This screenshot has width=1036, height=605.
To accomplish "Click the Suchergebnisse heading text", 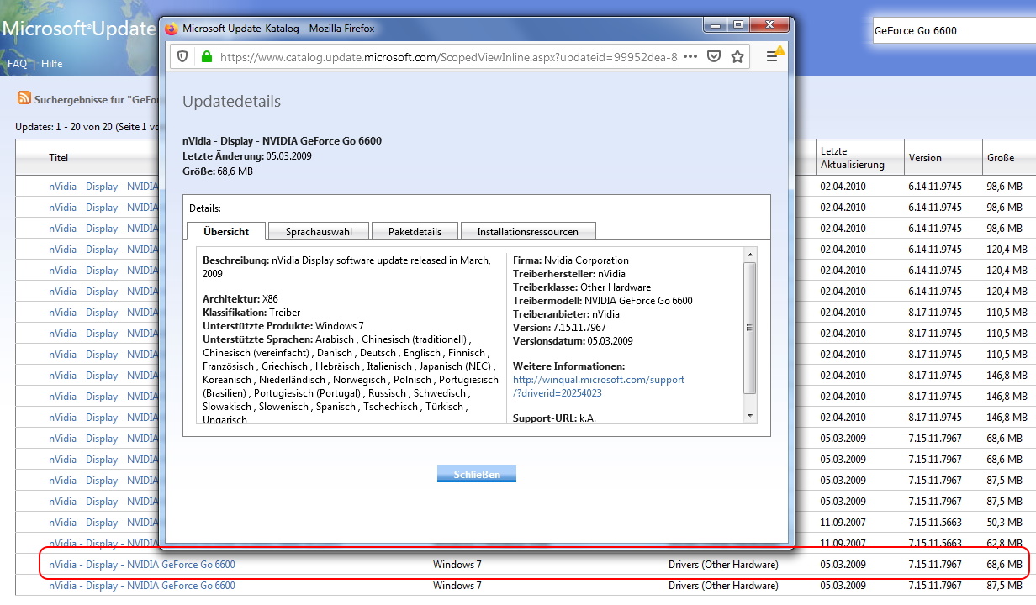I will coord(97,99).
